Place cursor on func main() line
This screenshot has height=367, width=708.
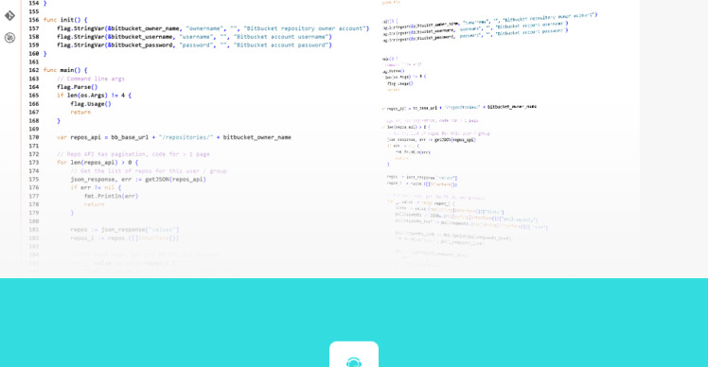coord(65,70)
